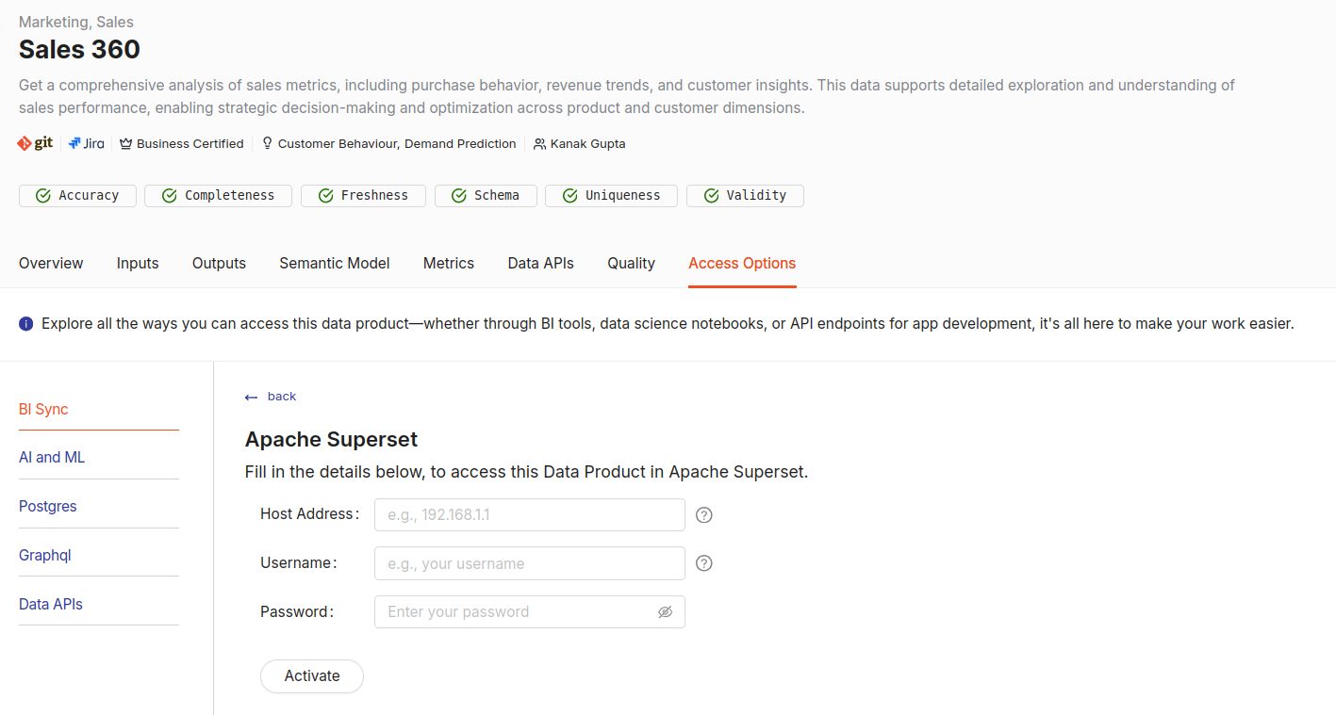Image resolution: width=1336 pixels, height=715 pixels.
Task: Click the Schema check badge
Action: coord(486,196)
